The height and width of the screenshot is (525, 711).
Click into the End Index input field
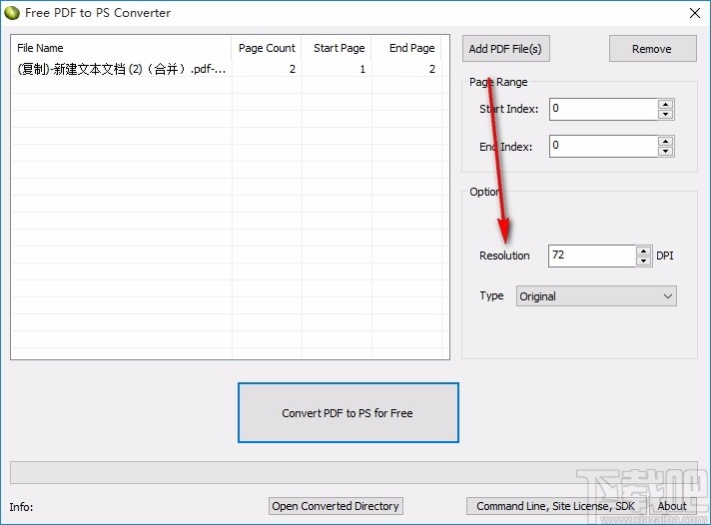click(x=603, y=146)
